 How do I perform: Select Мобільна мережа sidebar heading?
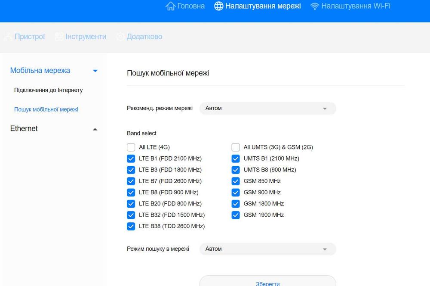(x=40, y=71)
